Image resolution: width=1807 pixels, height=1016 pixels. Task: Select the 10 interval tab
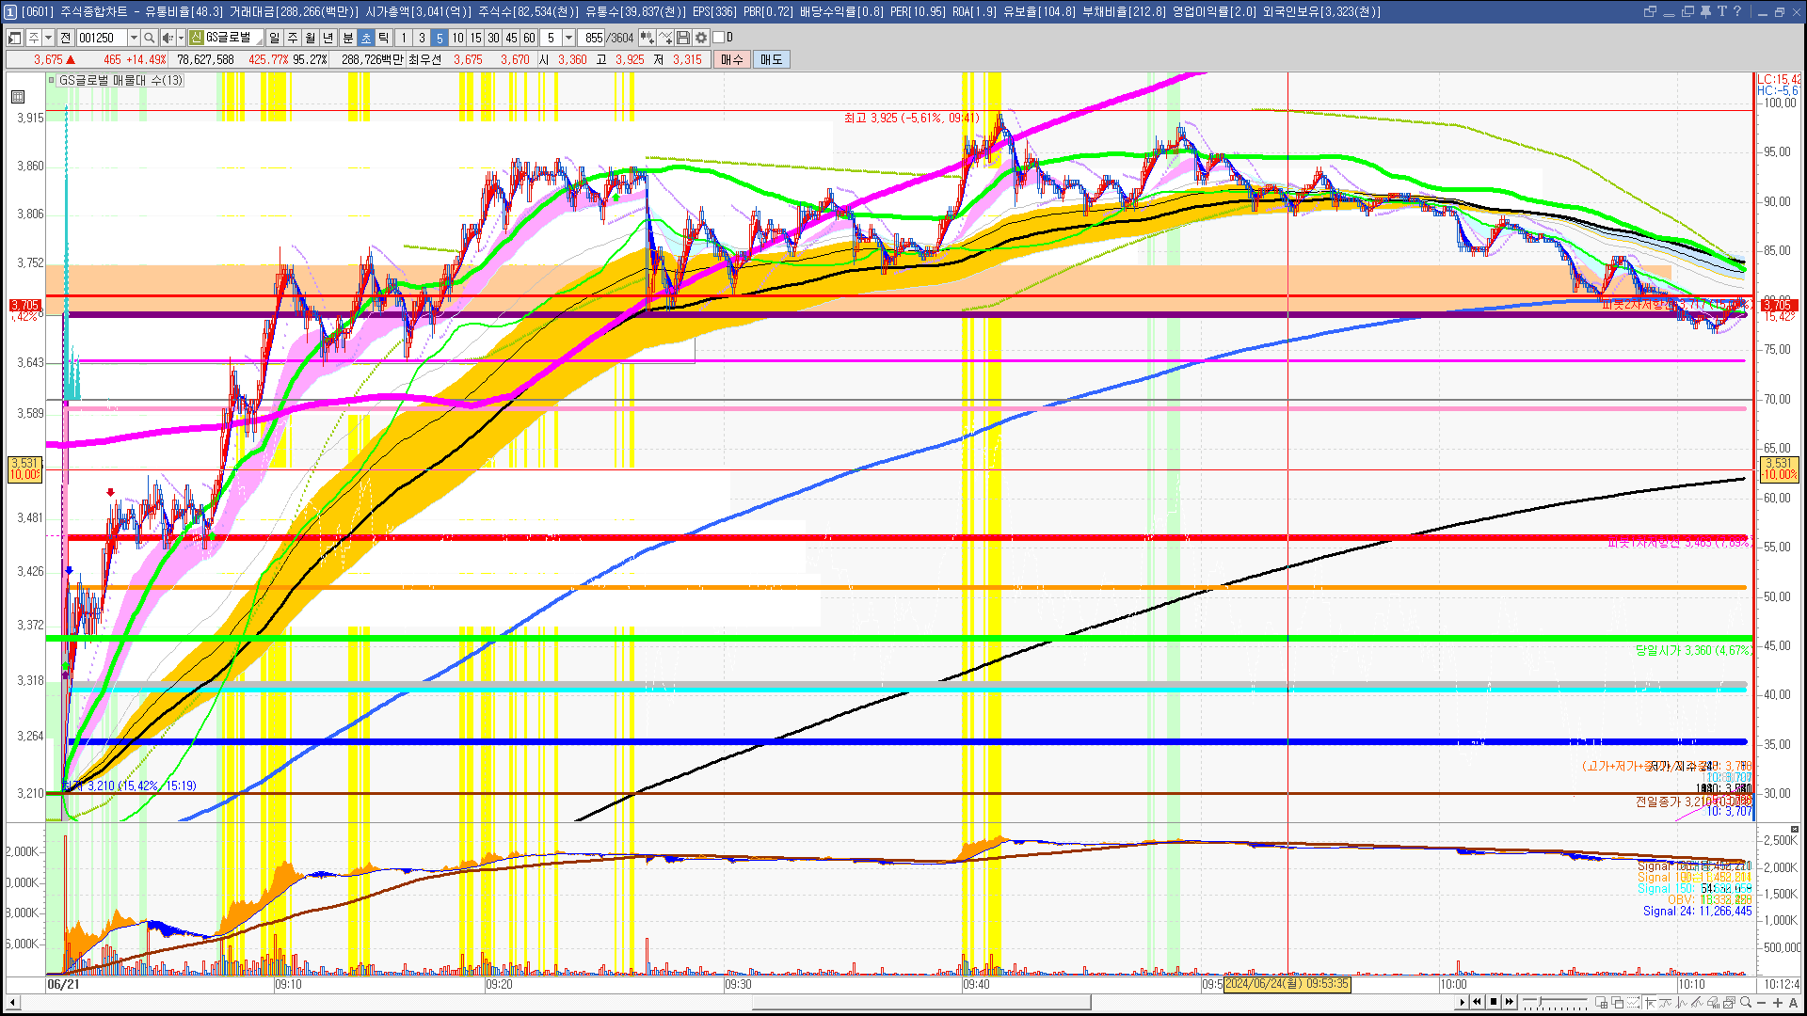[457, 38]
